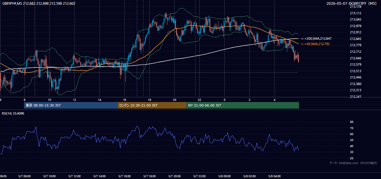Click RSI scale level 80

351,122
